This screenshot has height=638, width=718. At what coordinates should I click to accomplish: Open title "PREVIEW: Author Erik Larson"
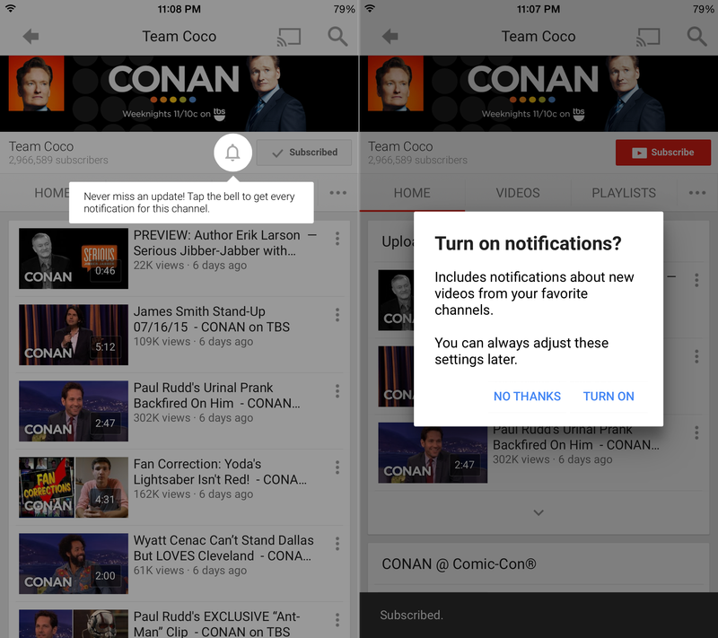coord(216,235)
